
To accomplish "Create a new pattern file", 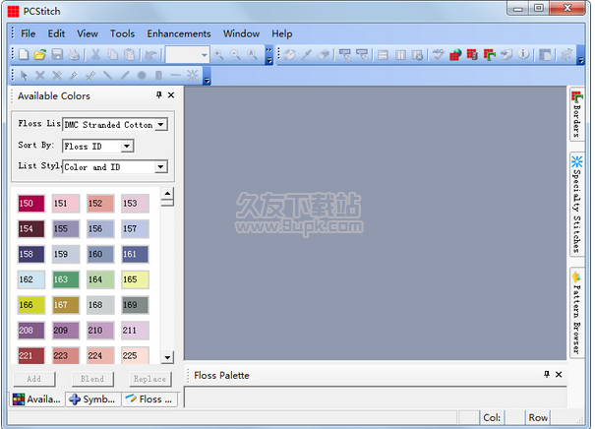I will point(24,55).
